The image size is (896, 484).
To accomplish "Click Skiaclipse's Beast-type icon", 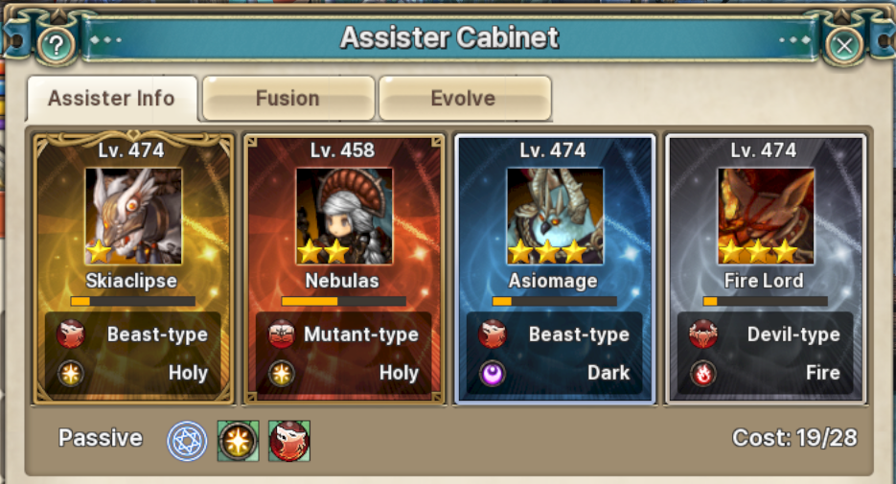I will point(71,334).
